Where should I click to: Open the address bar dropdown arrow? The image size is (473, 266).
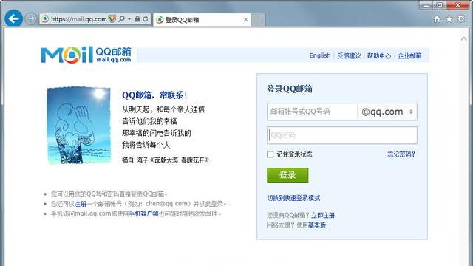coord(129,19)
